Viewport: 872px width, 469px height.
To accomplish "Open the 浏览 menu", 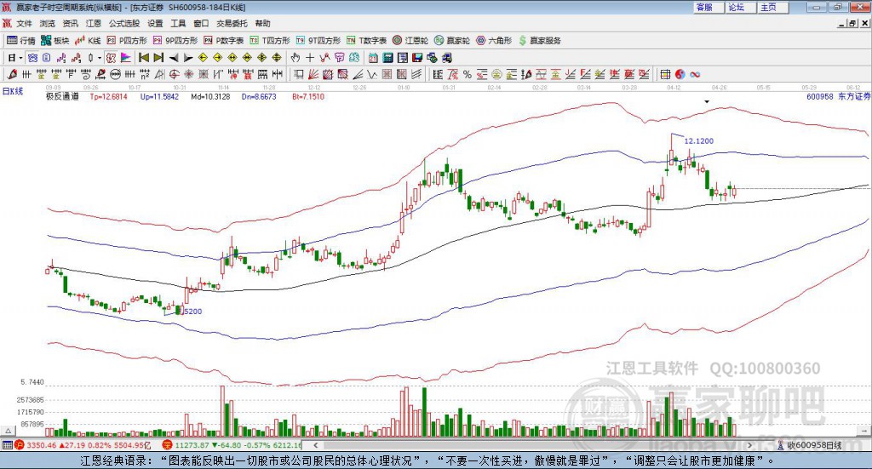I will (x=48, y=23).
